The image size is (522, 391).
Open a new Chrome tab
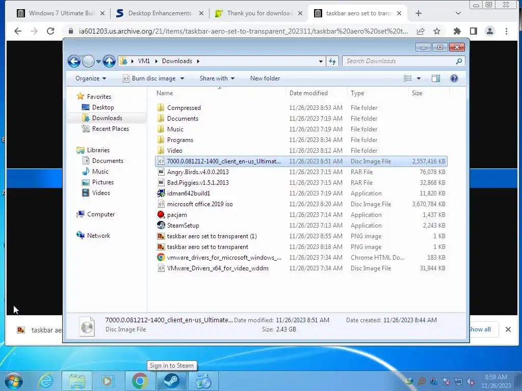[419, 13]
